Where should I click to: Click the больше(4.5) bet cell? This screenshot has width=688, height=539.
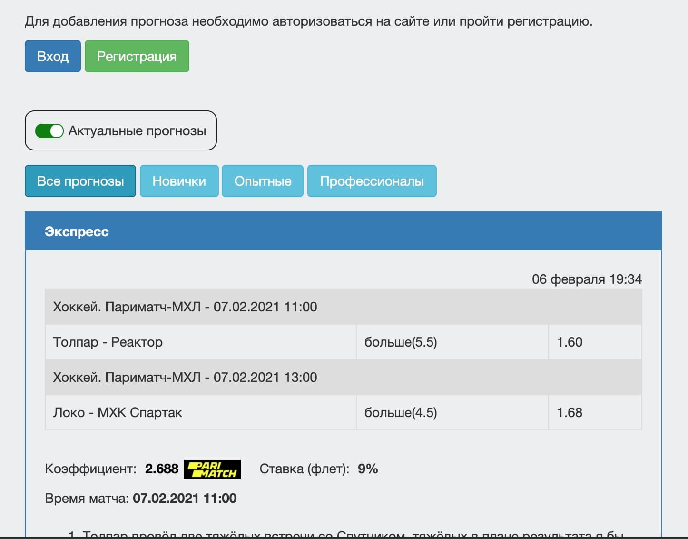452,412
